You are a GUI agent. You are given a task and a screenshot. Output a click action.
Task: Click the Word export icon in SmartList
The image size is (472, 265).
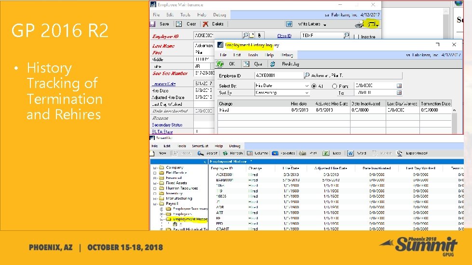coord(351,153)
